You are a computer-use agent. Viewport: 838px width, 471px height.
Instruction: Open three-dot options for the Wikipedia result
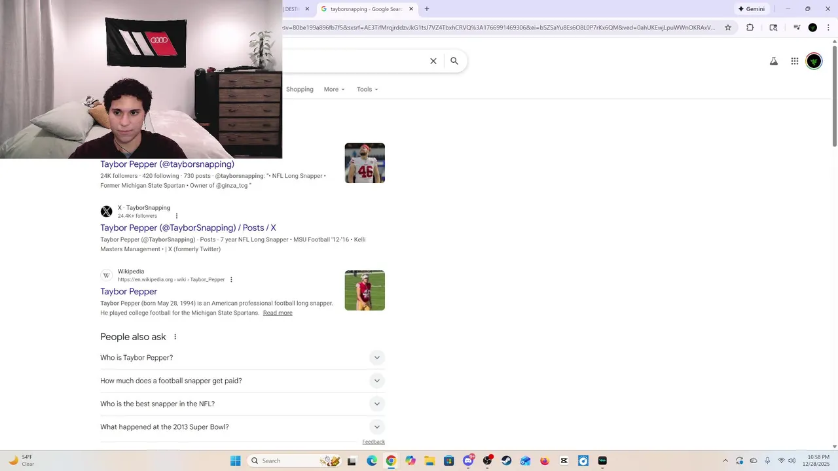point(231,279)
